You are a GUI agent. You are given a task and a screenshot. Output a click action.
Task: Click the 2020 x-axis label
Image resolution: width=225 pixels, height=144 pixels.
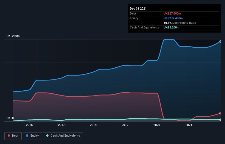pos(157,125)
